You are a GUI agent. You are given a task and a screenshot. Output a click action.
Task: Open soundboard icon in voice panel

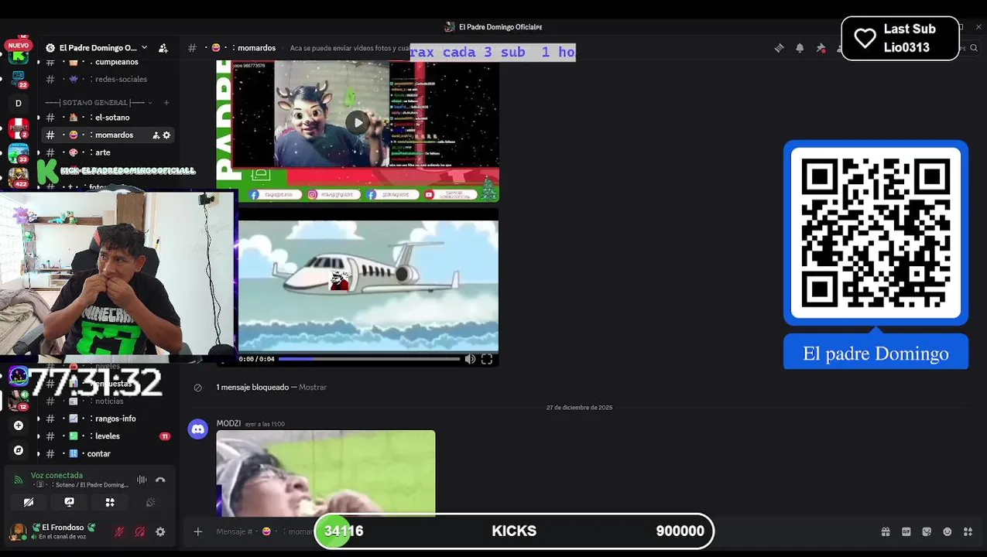(x=150, y=502)
